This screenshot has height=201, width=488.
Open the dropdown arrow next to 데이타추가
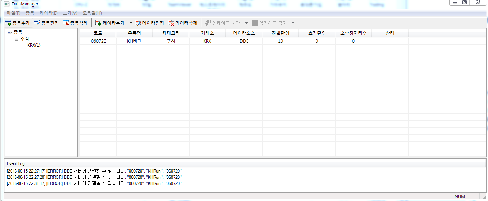click(131, 23)
